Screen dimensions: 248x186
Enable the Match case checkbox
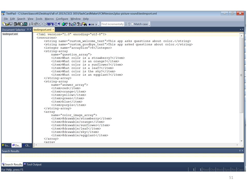pos(132,24)
